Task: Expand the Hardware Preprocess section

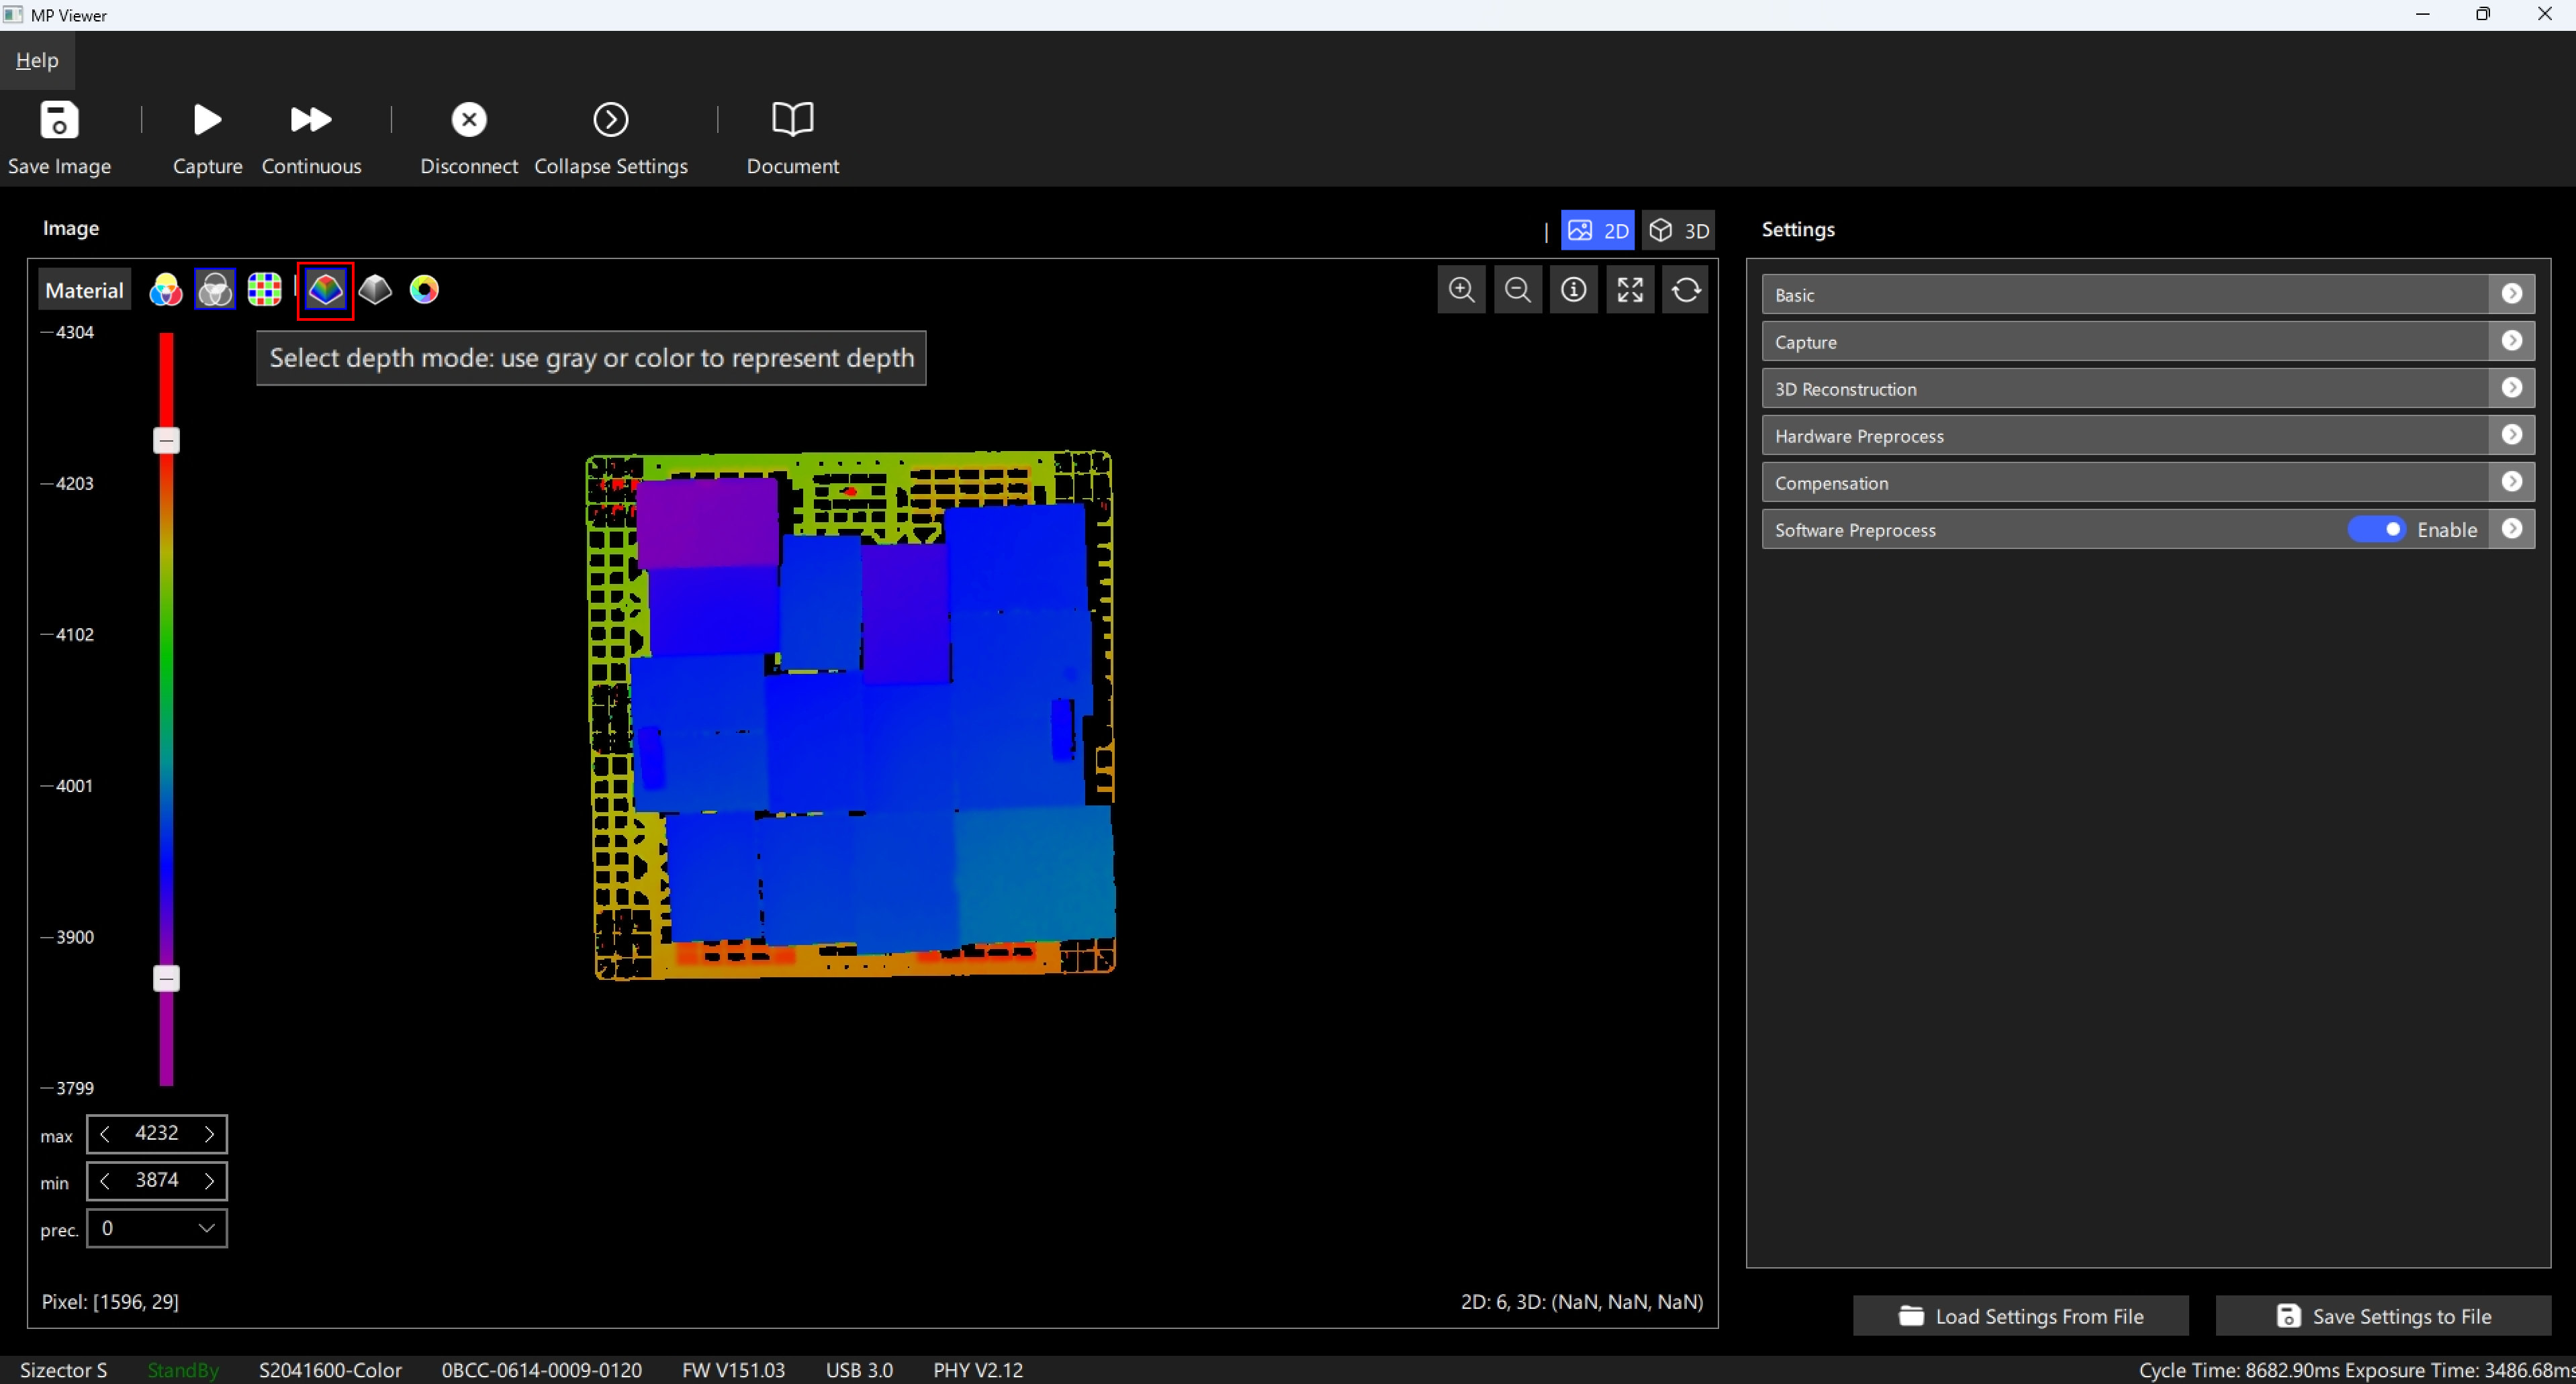Action: [2512, 435]
